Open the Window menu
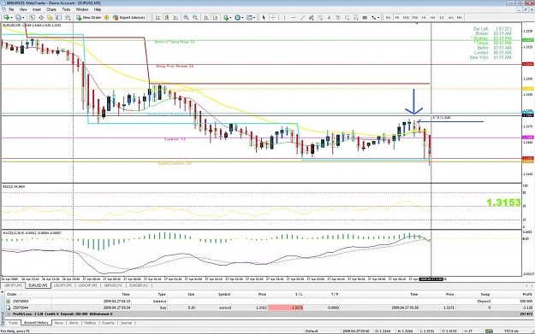The height and width of the screenshot is (334, 535). (x=82, y=9)
